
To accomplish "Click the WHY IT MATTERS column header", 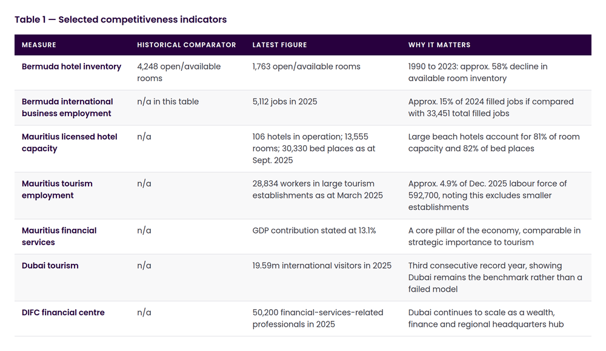I will (x=439, y=45).
